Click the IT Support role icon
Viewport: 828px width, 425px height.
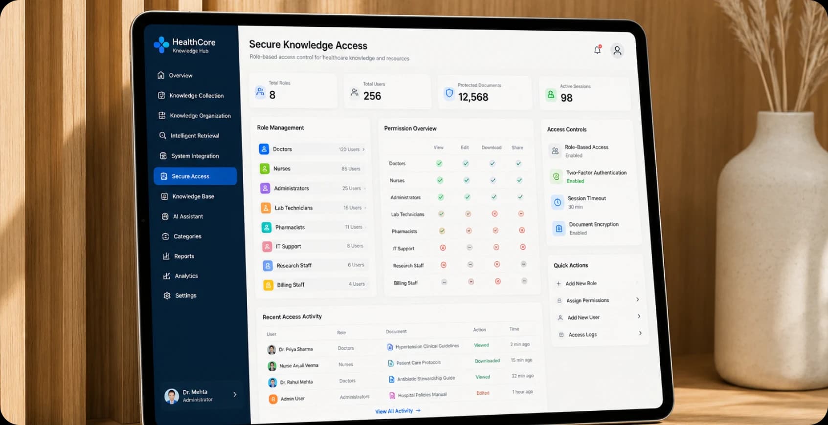click(267, 246)
